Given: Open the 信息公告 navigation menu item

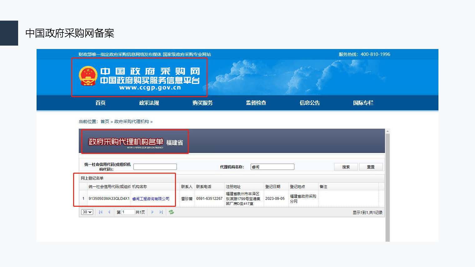Looking at the screenshot, I should pos(310,103).
